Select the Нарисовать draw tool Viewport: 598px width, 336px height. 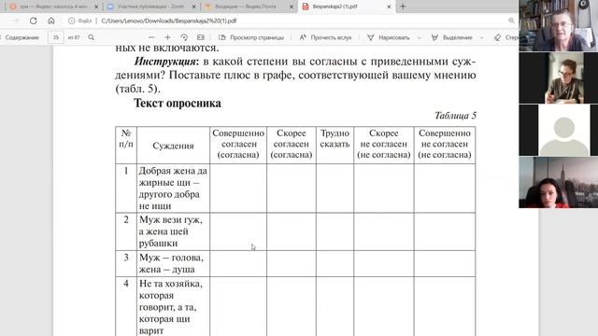[x=389, y=37]
